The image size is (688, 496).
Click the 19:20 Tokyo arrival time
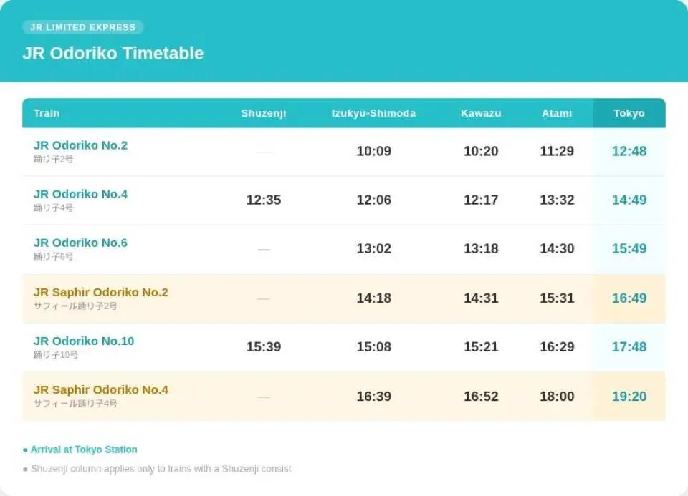click(629, 396)
